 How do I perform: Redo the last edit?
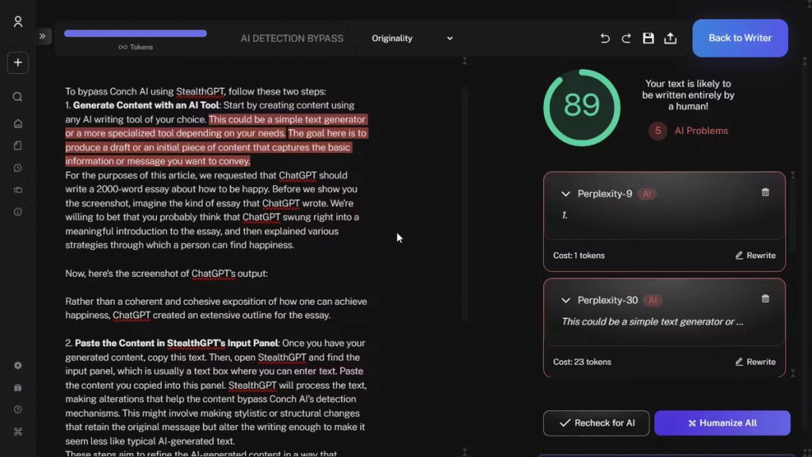[x=626, y=38]
